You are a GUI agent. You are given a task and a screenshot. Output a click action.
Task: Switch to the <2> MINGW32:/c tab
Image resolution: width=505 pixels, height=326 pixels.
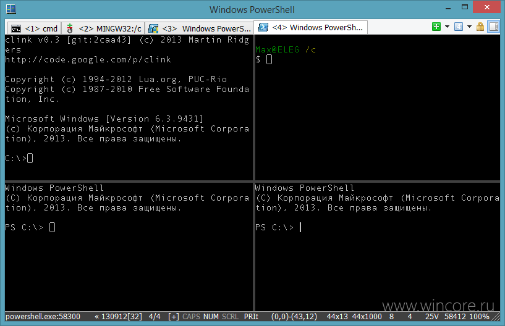103,28
